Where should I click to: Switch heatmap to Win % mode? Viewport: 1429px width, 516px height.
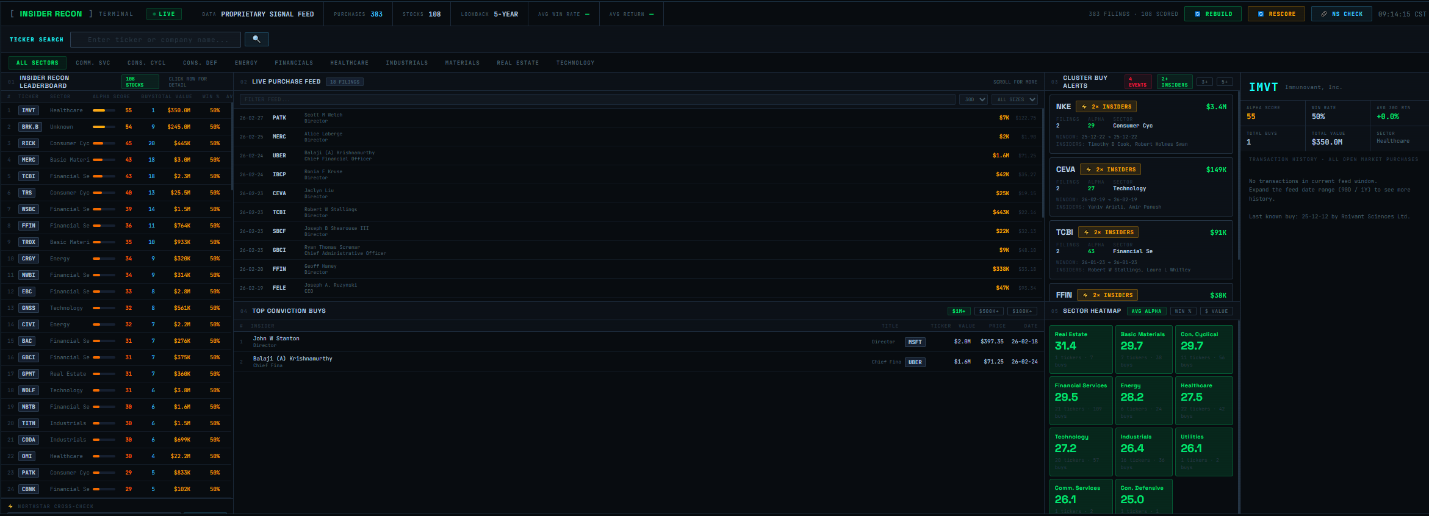coord(1182,311)
